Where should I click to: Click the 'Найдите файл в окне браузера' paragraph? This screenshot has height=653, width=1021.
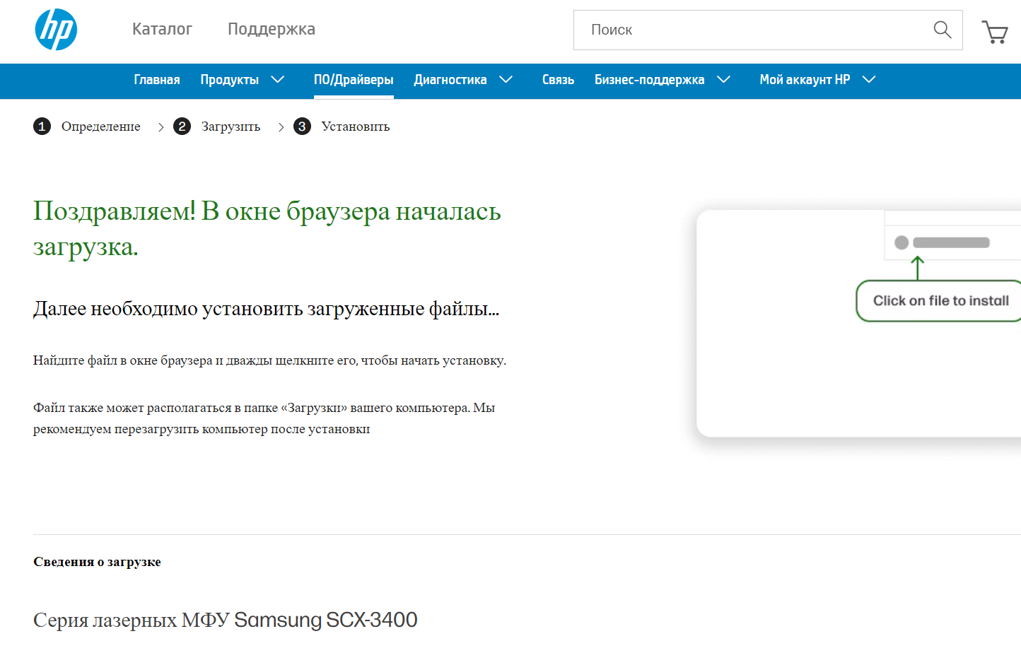269,360
